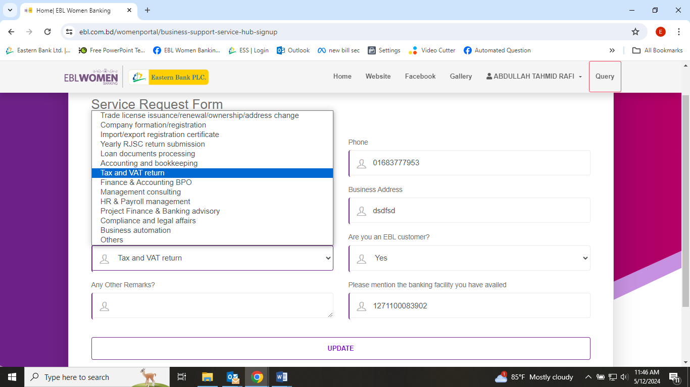Click the browser back arrow
The width and height of the screenshot is (690, 387).
11,32
